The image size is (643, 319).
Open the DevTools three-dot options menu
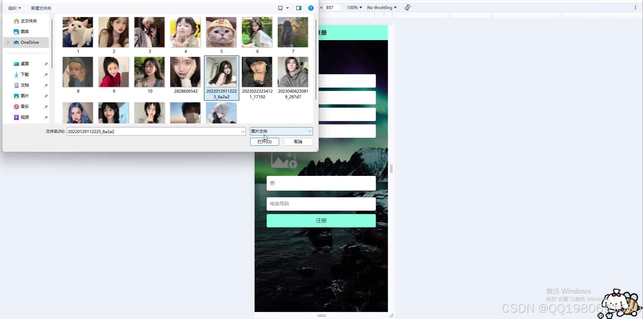tap(636, 7)
